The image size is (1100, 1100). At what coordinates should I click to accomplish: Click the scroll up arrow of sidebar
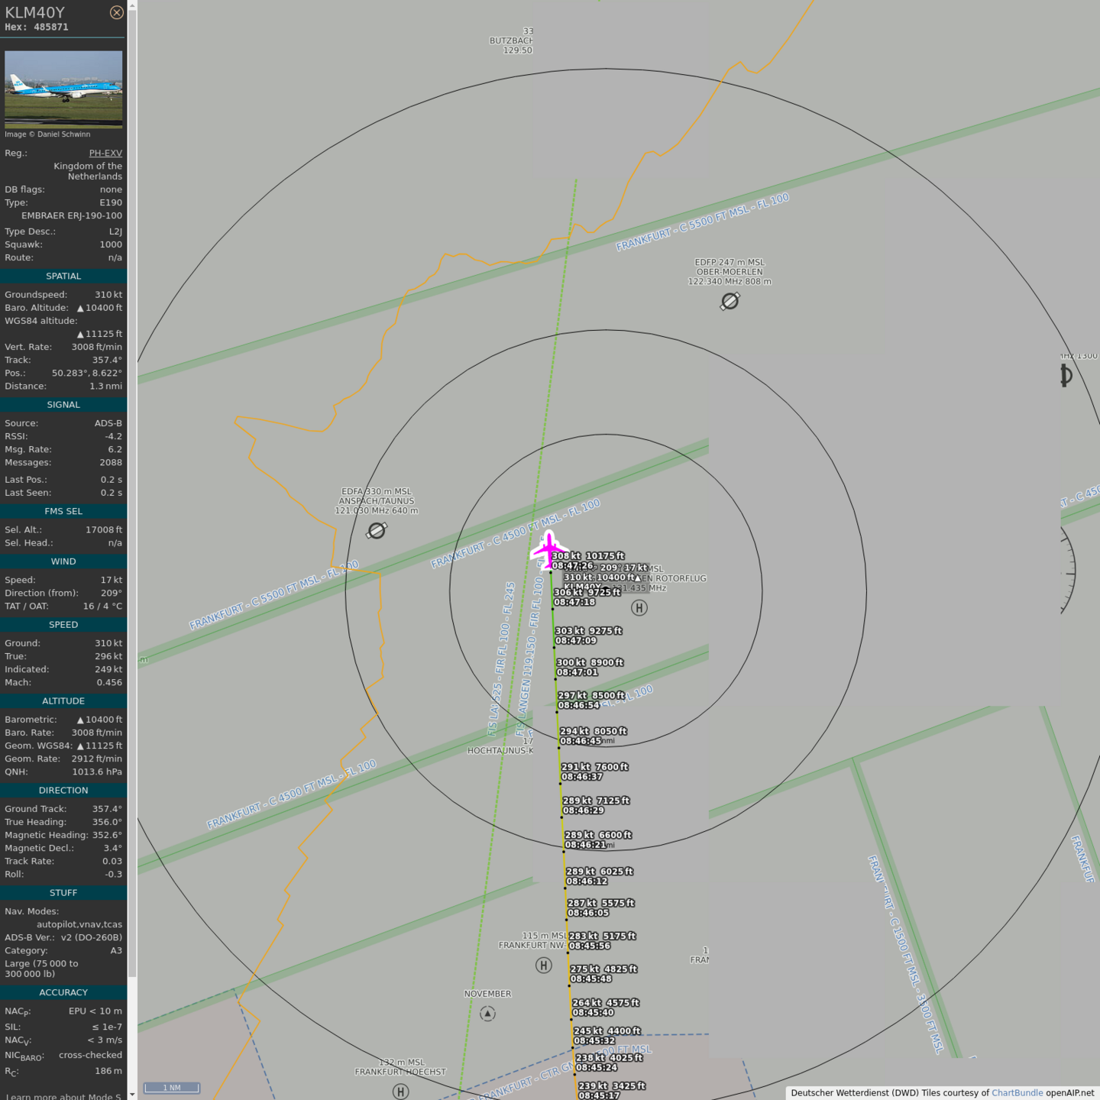(132, 5)
